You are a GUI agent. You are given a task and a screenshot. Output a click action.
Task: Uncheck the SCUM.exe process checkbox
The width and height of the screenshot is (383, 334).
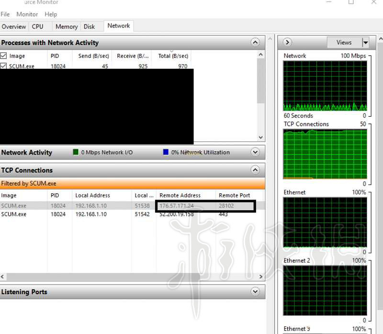[x=4, y=67]
